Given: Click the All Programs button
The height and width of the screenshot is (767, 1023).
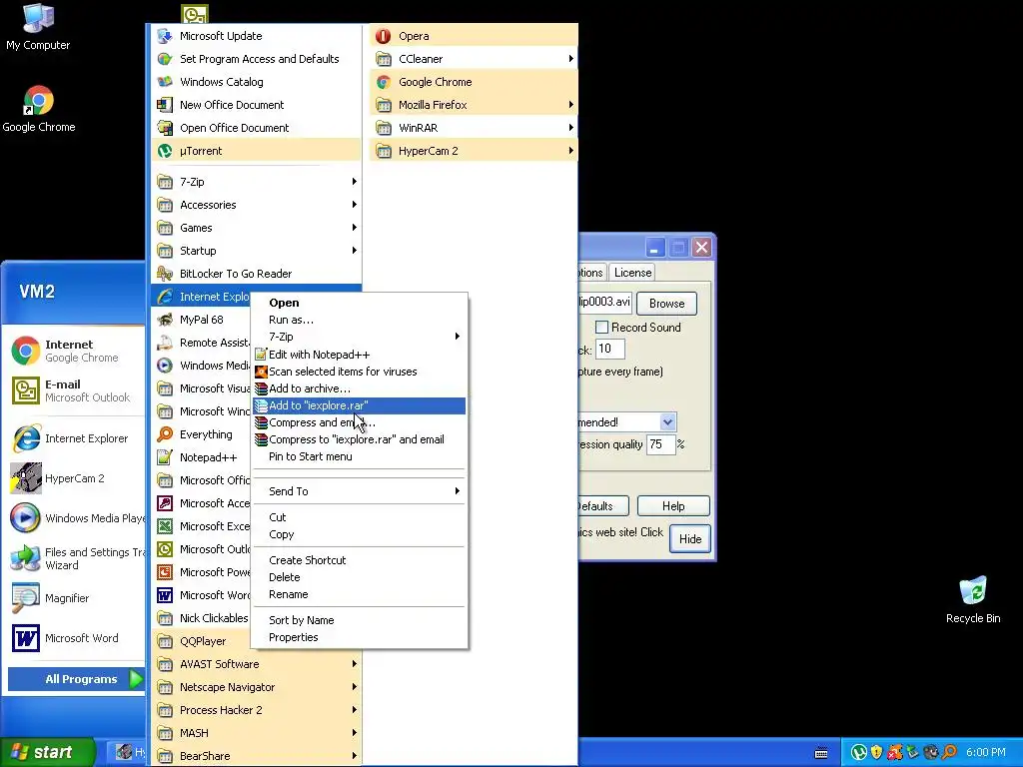Looking at the screenshot, I should tap(76, 679).
